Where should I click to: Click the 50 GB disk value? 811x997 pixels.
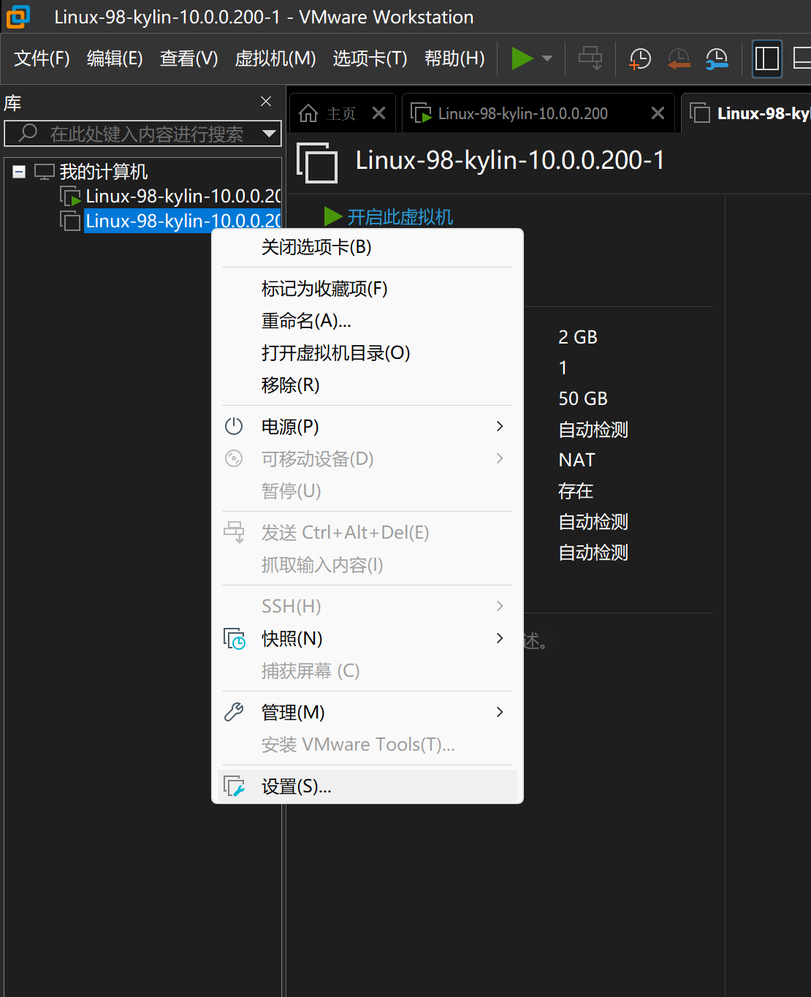point(583,398)
